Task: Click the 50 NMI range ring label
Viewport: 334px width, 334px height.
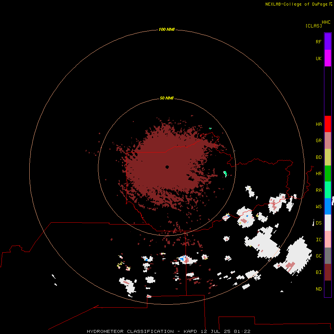Action: 167,98
